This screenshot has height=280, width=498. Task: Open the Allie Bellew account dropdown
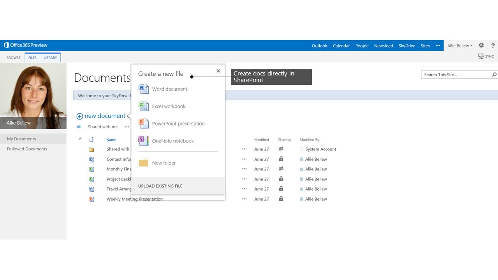coord(459,45)
